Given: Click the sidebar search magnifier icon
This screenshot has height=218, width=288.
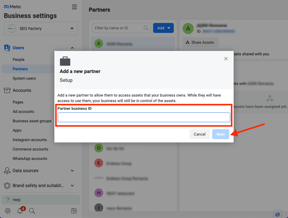Looking at the screenshot, I should pyautogui.click(x=32, y=211).
